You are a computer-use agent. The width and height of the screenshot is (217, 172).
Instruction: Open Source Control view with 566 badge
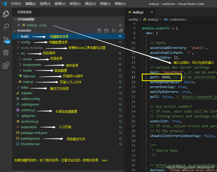6,40
